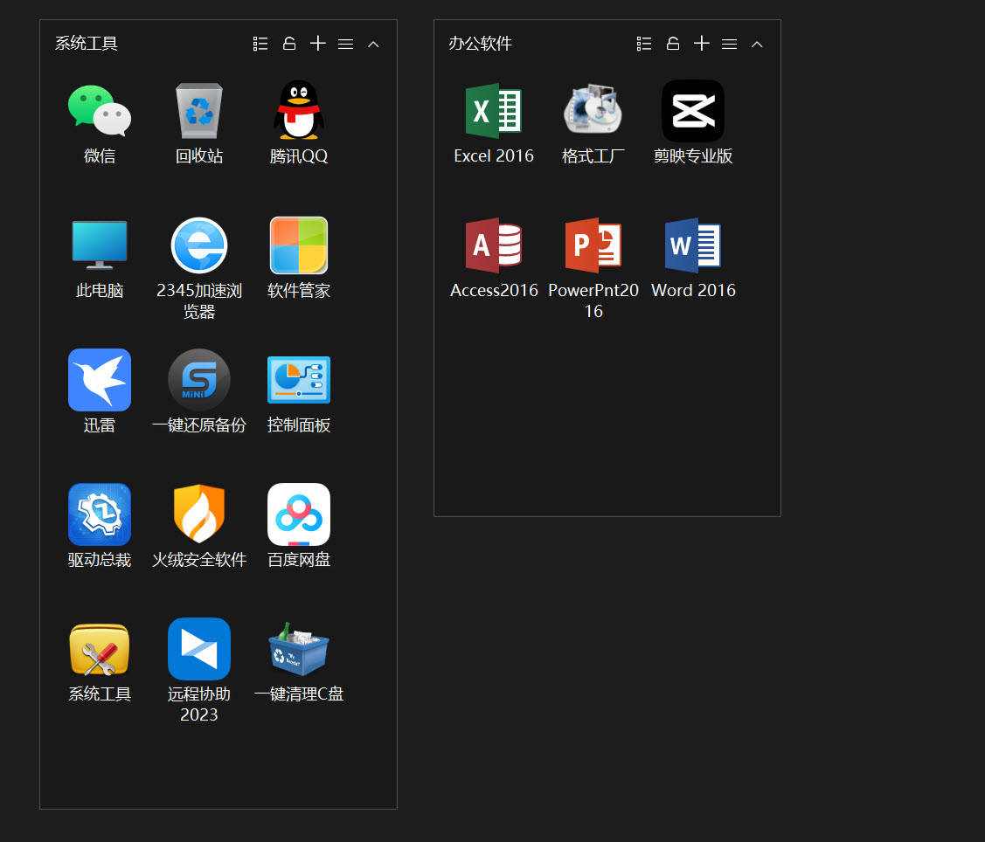
Task: Launch 迅雷 bird icon
Action: click(x=100, y=380)
